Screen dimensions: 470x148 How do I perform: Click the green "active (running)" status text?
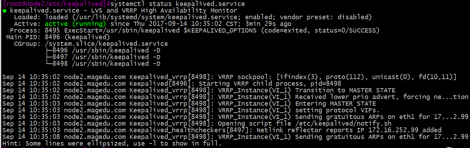75,24
